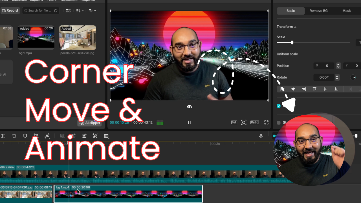Select the Split clip tool
The image size is (361, 203).
3,136
